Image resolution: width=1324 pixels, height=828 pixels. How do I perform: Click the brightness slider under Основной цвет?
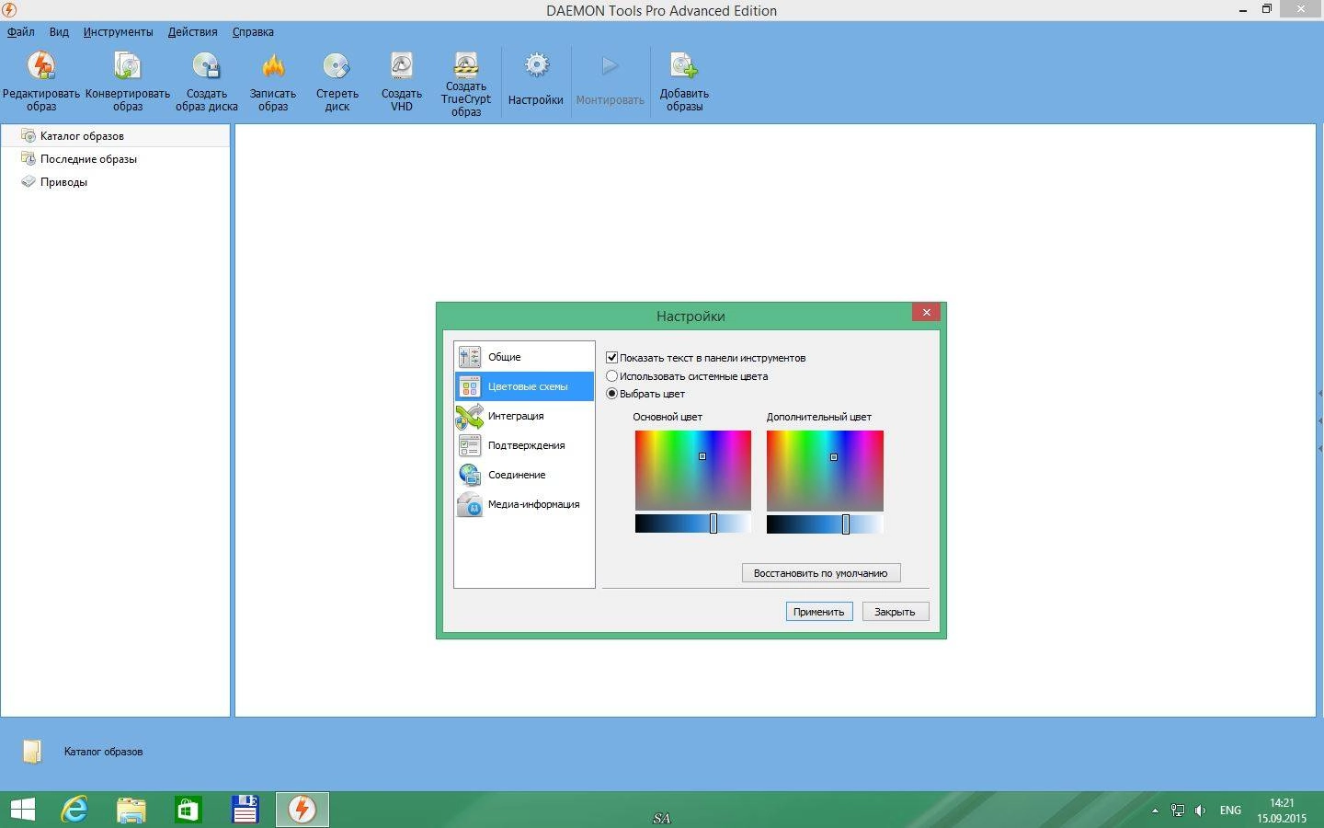(692, 523)
